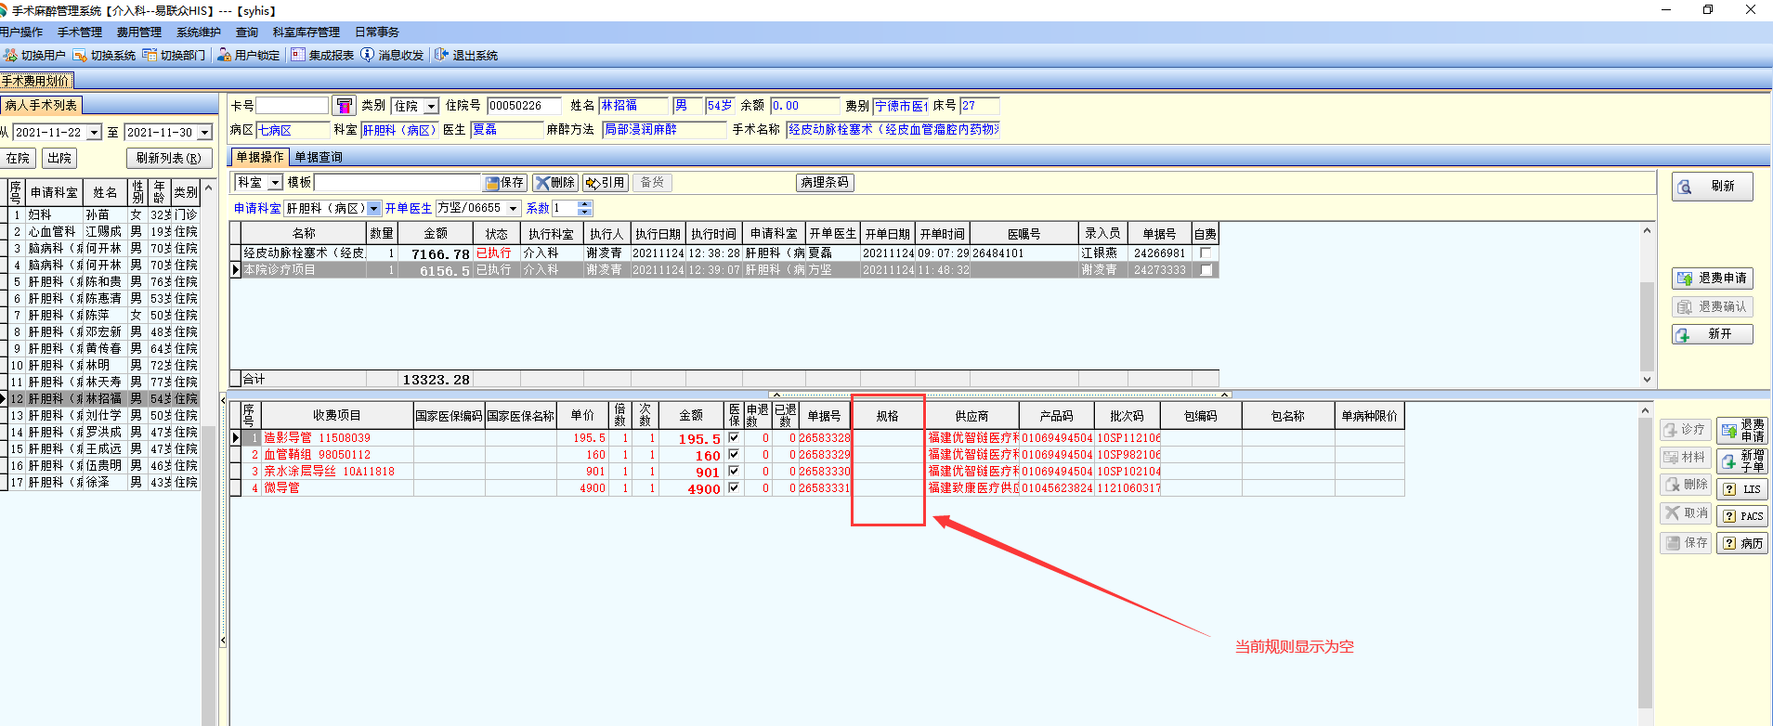Click the 用户锁定 toolbar icon

tap(224, 56)
